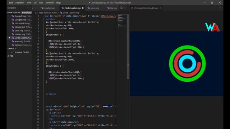Open Guage5.svg in Open Editors
Image resolution: width=230 pixels, height=129 pixels.
click(20, 16)
